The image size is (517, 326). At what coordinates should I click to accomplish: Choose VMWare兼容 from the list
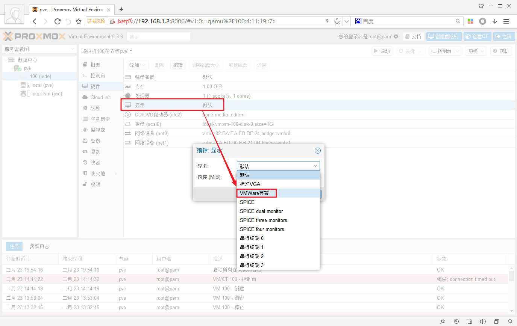click(278, 193)
